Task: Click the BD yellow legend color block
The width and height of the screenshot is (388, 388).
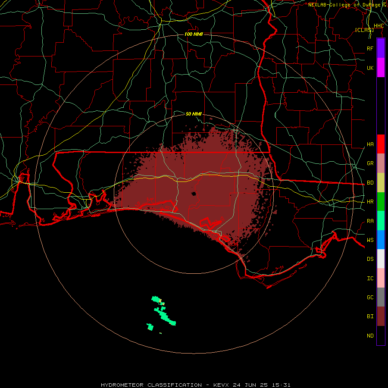Action: click(x=381, y=182)
